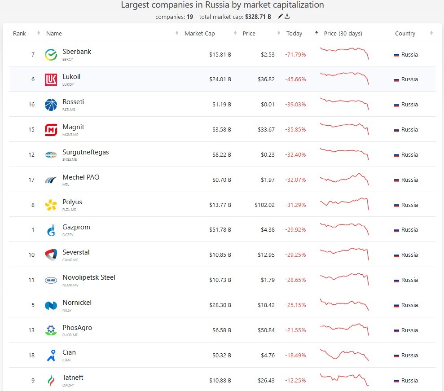Click the pencil edit icon near total market cap
This screenshot has height=391, width=444.
coord(280,17)
